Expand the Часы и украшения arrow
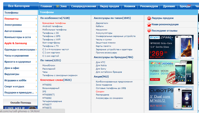199x113 pixels. coord(36,56)
